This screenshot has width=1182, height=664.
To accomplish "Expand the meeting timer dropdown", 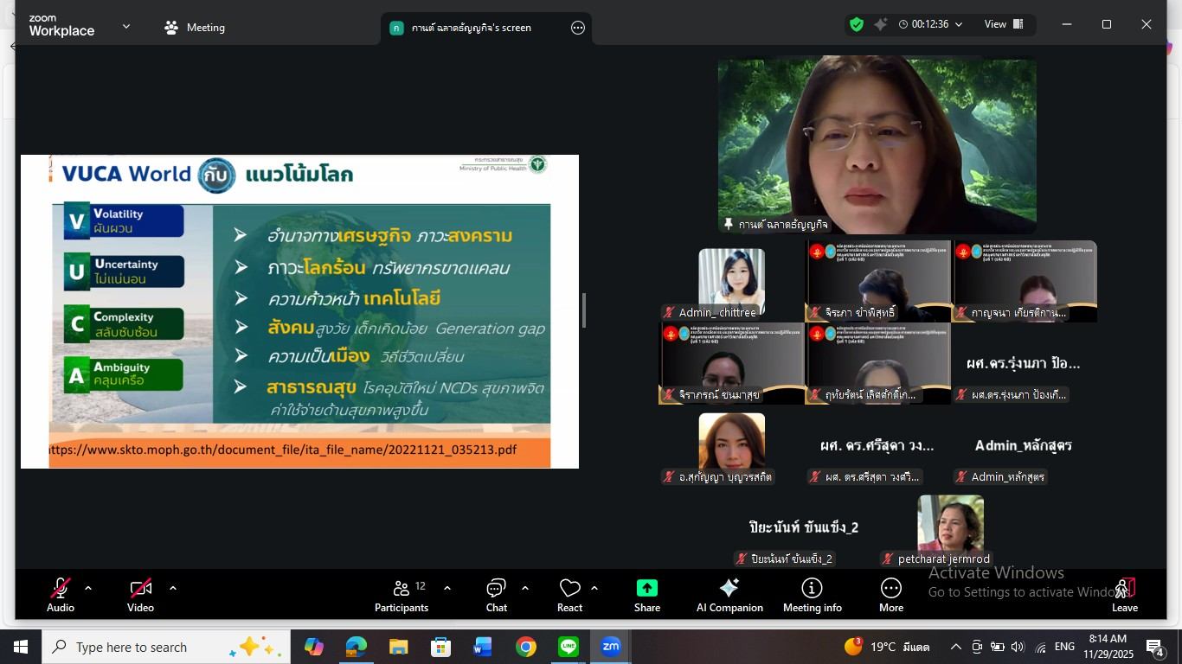I will coord(958,24).
